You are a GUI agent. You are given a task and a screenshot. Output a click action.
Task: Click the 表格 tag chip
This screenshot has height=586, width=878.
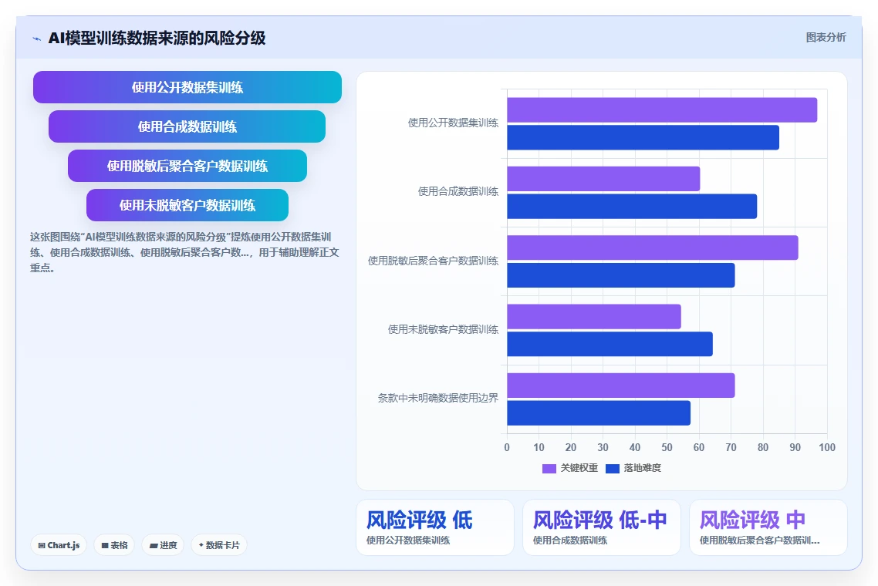coord(114,545)
